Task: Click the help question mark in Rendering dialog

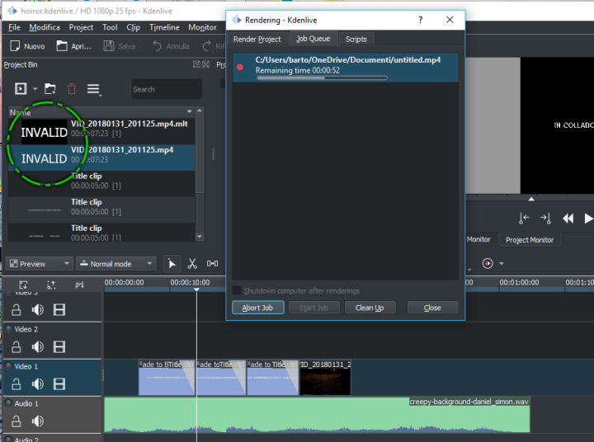Action: (x=421, y=20)
